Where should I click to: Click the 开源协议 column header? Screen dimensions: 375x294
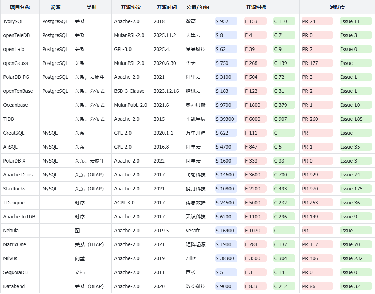[131, 7]
